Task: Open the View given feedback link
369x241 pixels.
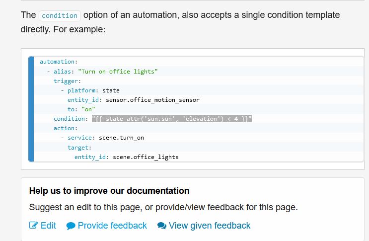Action: [x=204, y=226]
